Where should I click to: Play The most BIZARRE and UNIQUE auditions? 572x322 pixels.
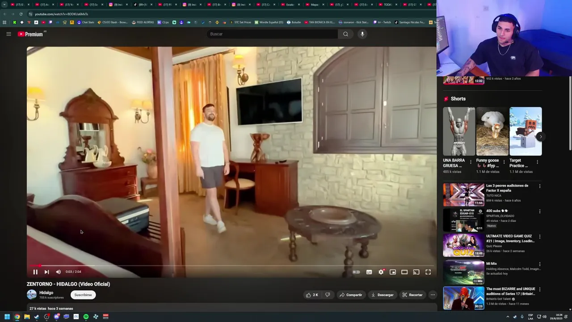pos(463,298)
